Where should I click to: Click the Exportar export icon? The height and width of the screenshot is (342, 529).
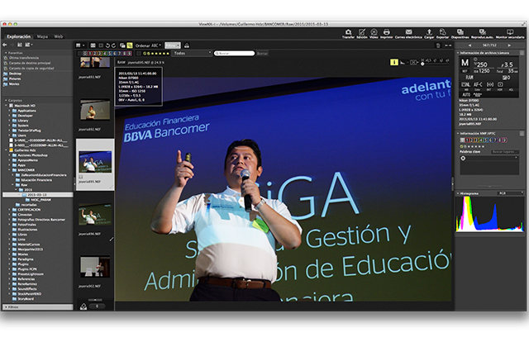[x=443, y=33]
